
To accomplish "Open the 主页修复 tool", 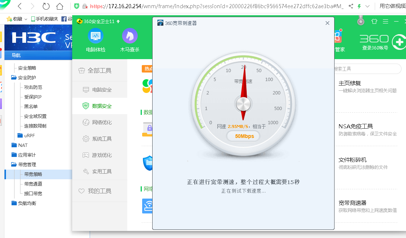I will [x=350, y=83].
